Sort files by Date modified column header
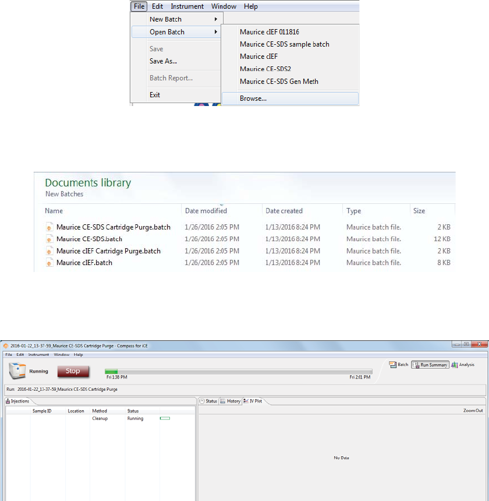 tap(206, 211)
